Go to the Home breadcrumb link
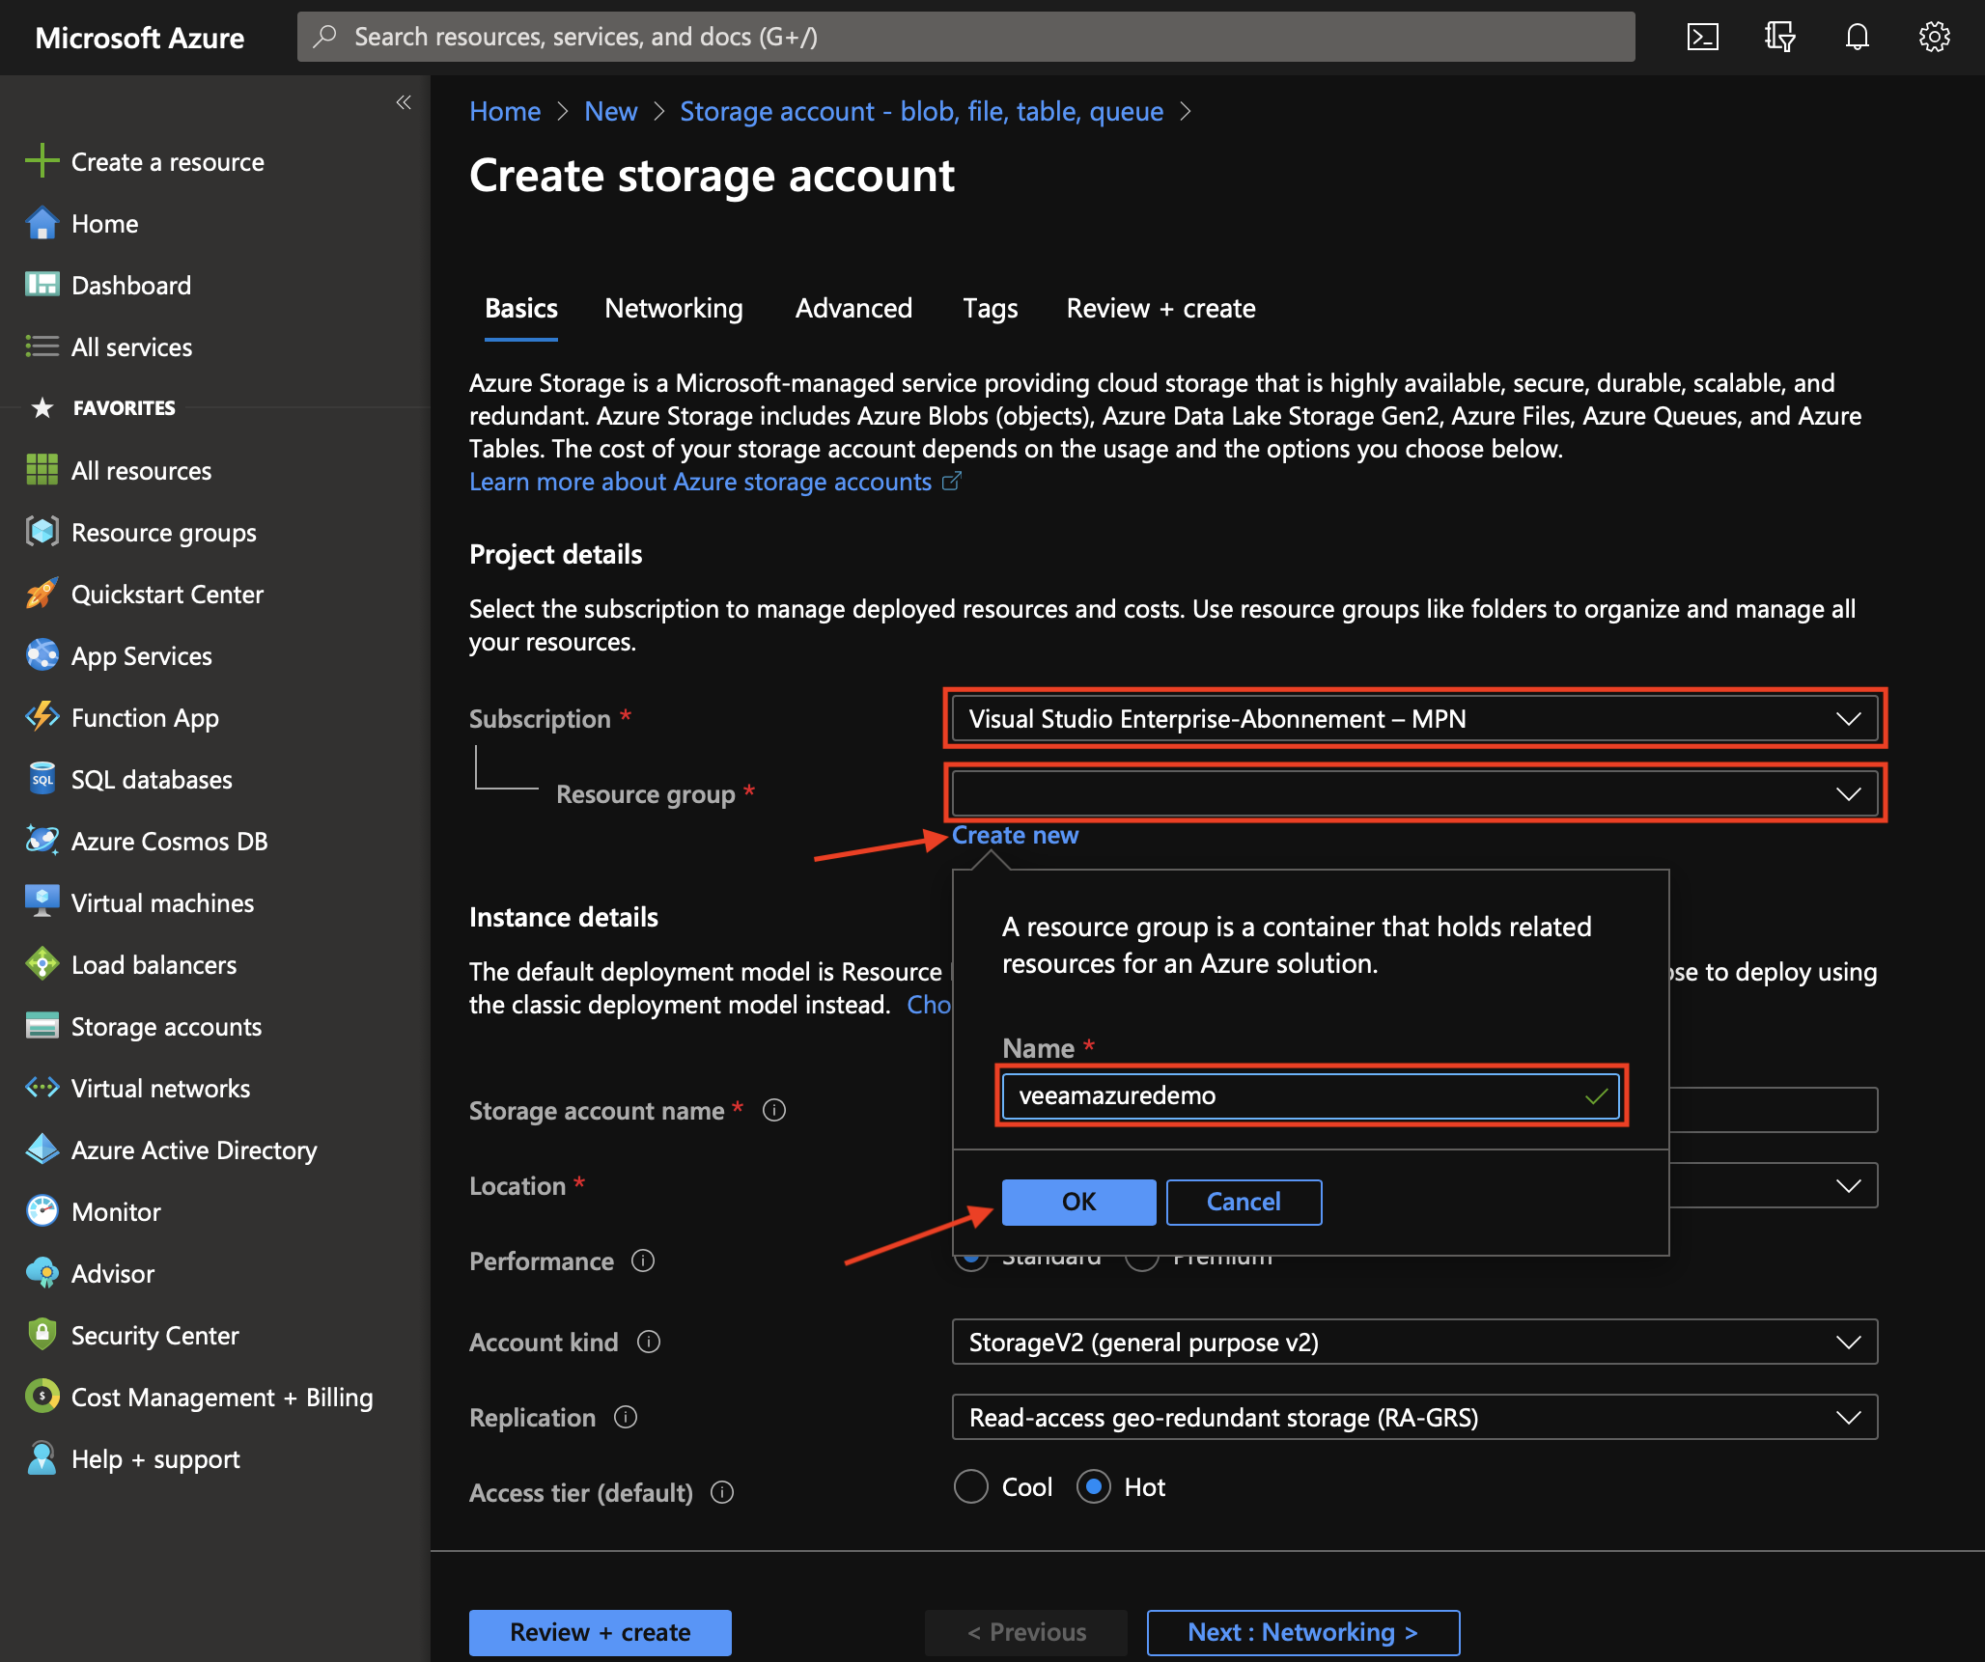This screenshot has height=1662, width=1985. point(505,111)
